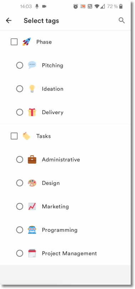Tap the battery icon in status bar
The height and width of the screenshot is (289, 135).
tap(121, 7)
